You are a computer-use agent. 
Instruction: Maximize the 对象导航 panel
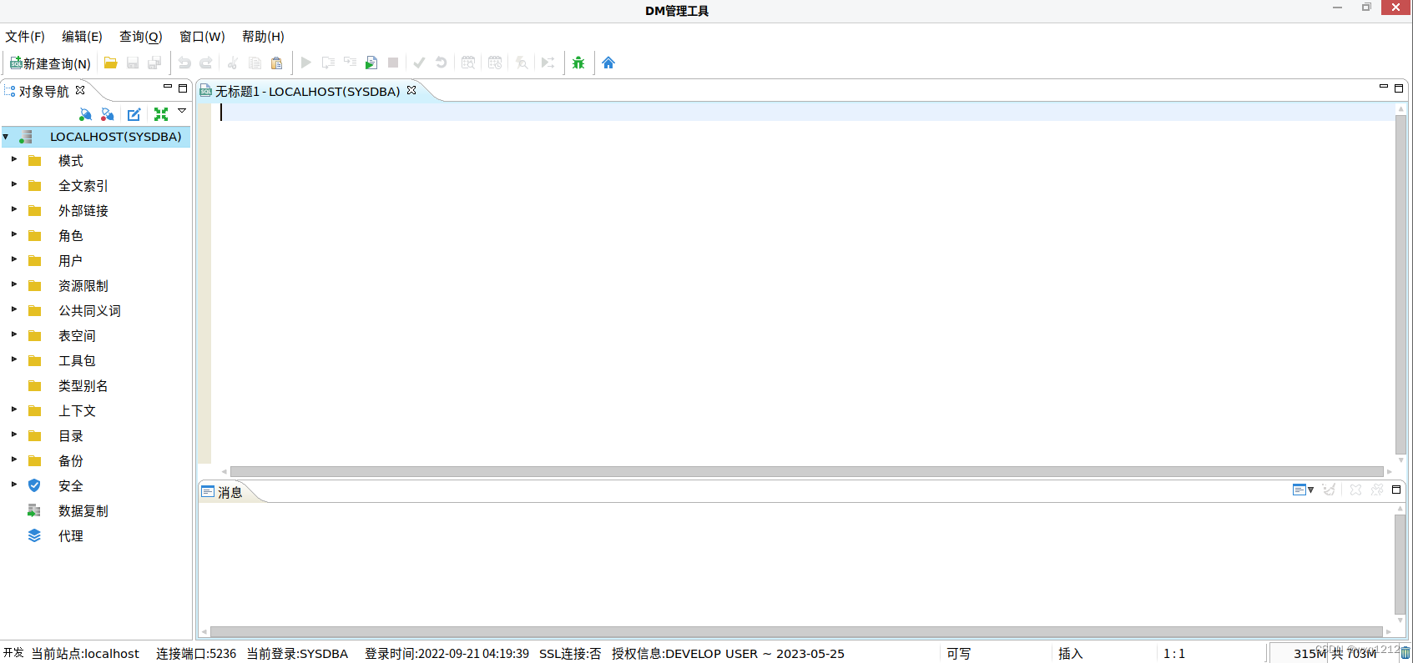(x=183, y=88)
